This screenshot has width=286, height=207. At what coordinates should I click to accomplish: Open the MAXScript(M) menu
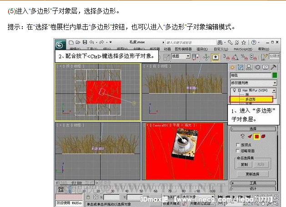pos(243,49)
